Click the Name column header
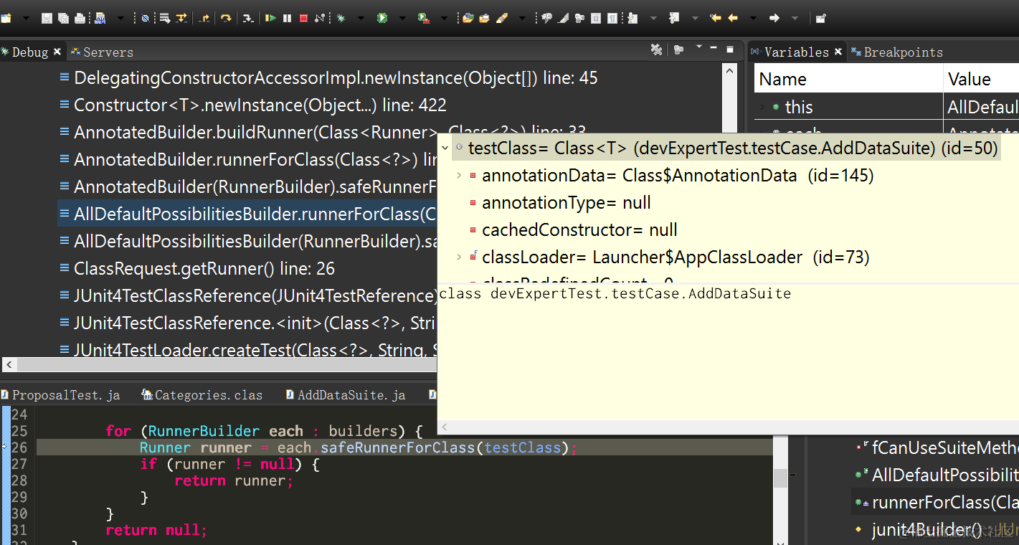1019x545 pixels. pyautogui.click(x=848, y=79)
